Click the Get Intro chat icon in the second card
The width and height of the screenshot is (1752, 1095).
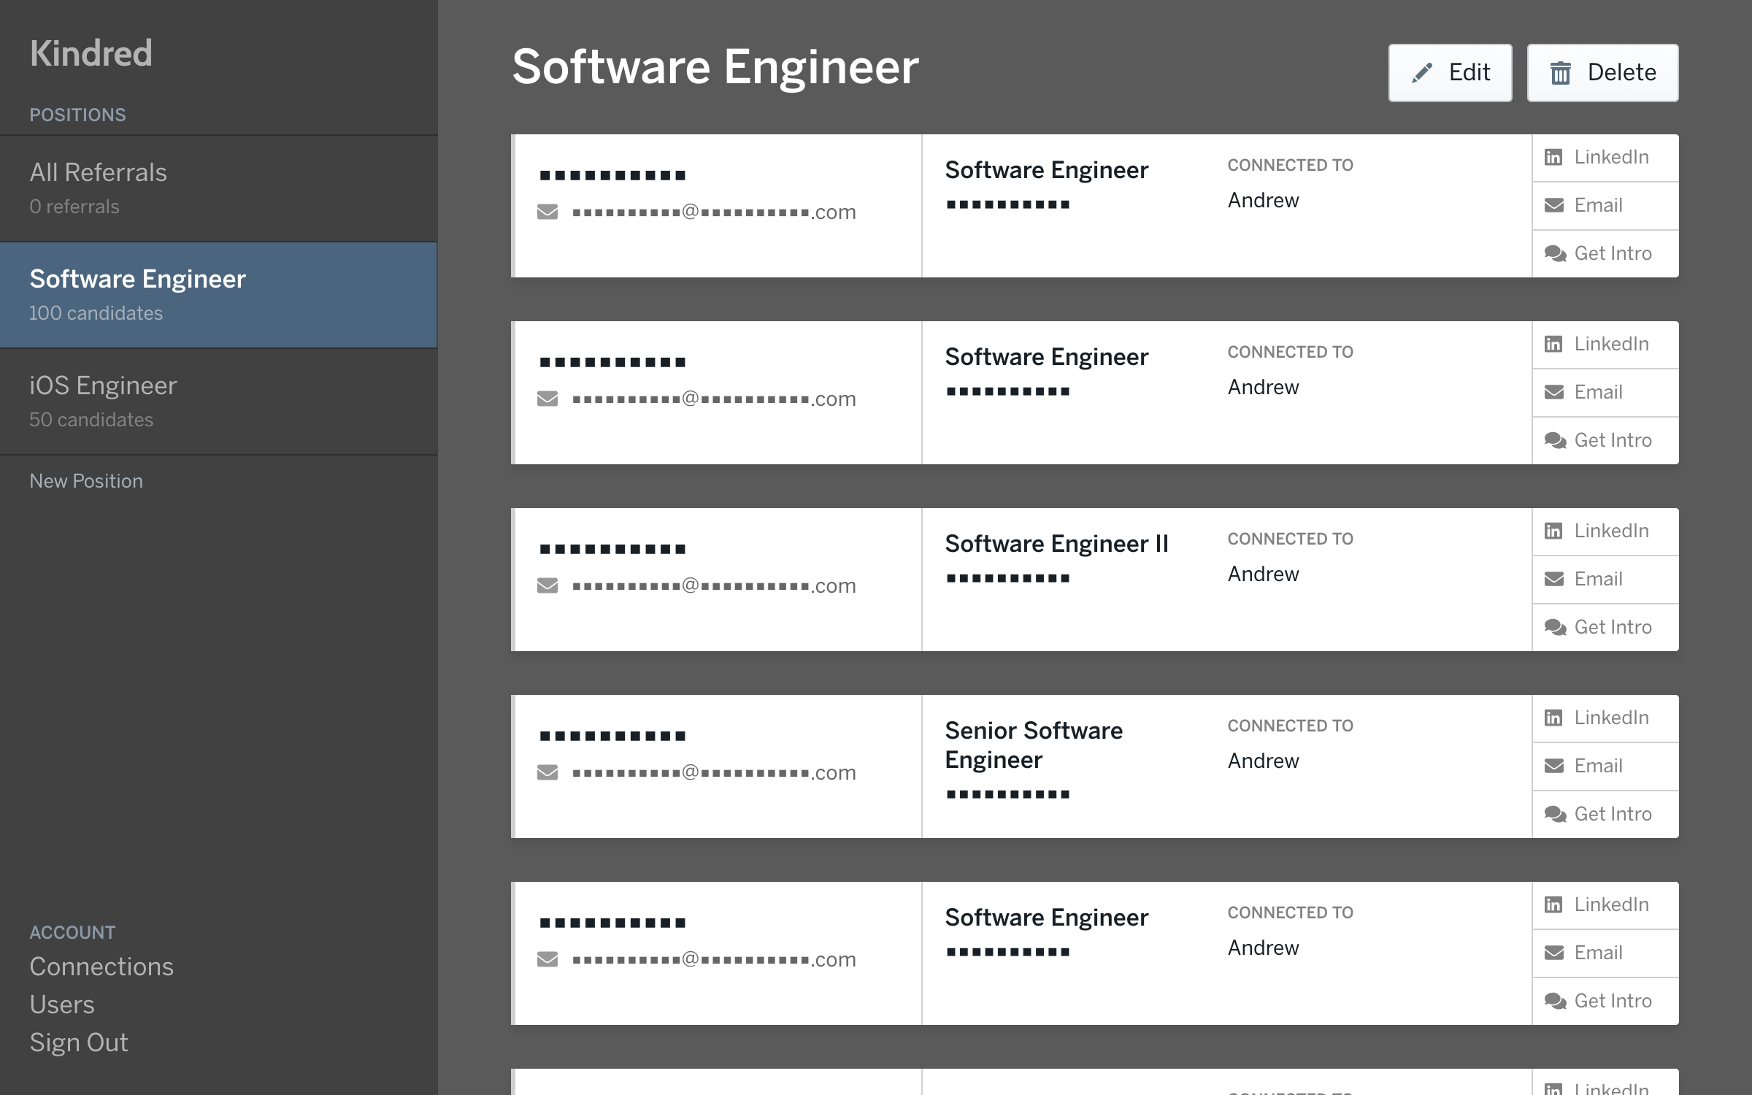(x=1555, y=440)
